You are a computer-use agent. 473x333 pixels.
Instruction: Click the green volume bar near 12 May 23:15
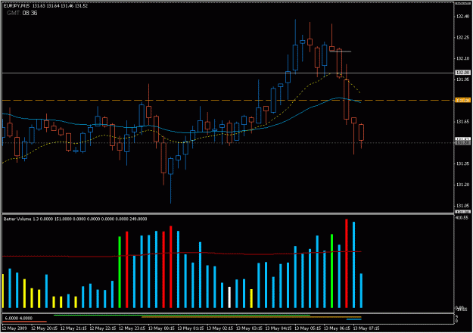120,272
